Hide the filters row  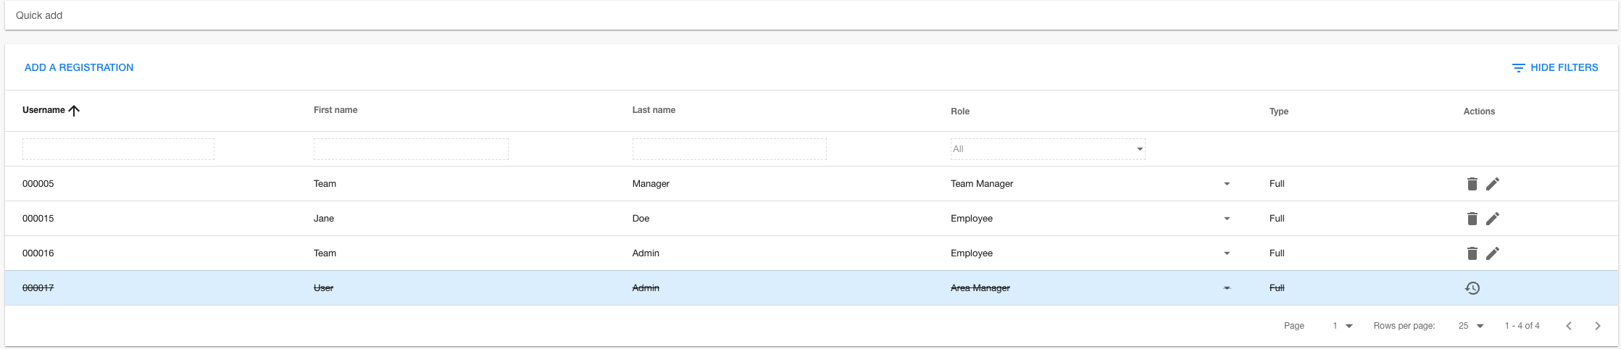coord(1555,67)
